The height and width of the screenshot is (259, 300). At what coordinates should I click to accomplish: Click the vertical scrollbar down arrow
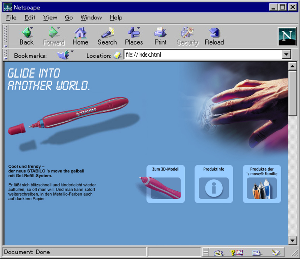coord(292,241)
